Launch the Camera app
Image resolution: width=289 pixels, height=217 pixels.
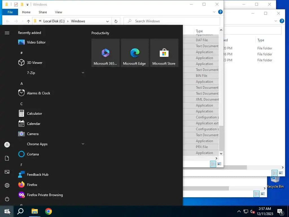point(52,134)
